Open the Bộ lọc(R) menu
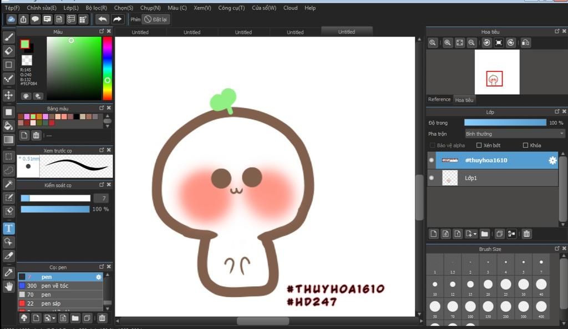Screen dimensions: 568x329 [x=97, y=8]
